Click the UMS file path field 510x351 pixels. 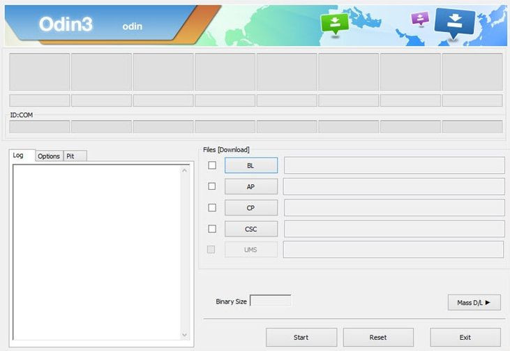pos(393,250)
